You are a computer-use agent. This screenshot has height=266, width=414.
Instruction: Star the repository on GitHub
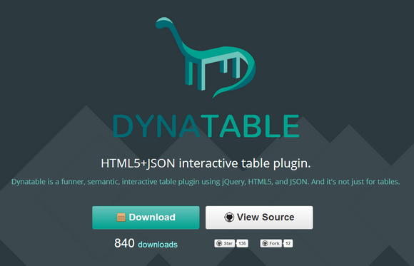tap(224, 243)
